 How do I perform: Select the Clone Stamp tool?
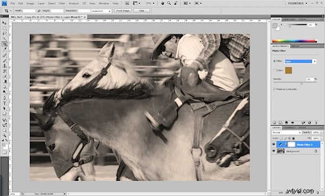pos(4,66)
